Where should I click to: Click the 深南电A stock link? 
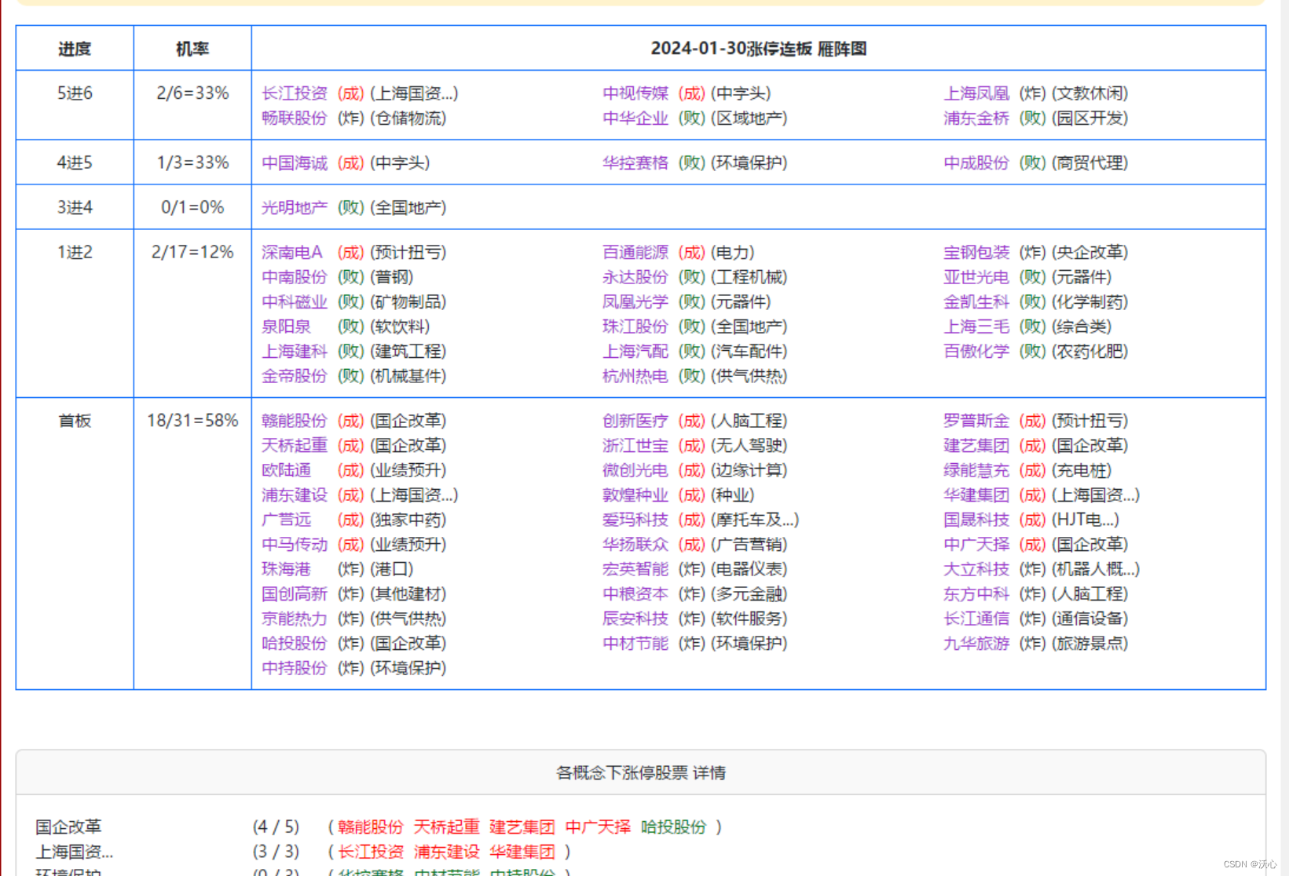pyautogui.click(x=291, y=253)
